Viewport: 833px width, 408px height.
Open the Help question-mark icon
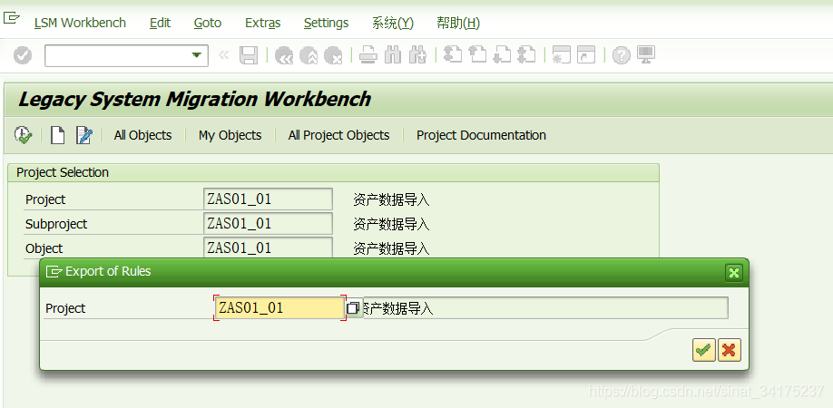coord(621,55)
